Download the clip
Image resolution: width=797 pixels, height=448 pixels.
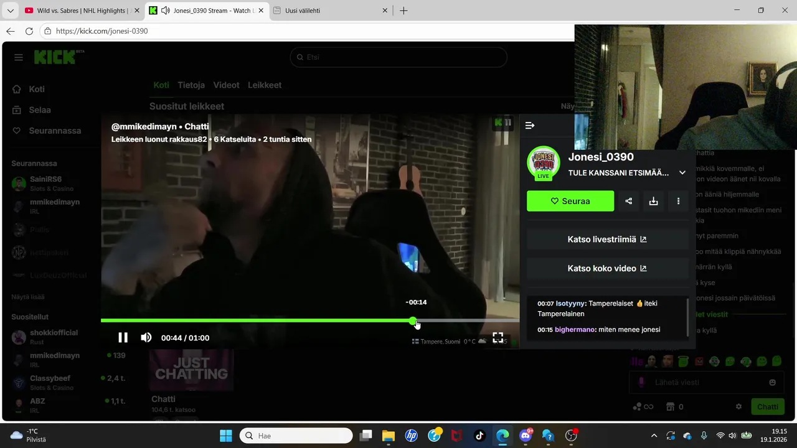click(x=653, y=201)
